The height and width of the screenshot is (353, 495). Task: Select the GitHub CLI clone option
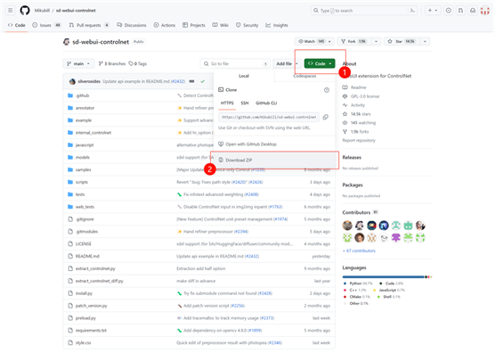tap(266, 103)
